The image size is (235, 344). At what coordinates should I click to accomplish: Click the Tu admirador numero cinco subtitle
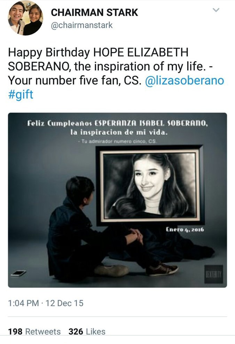click(118, 141)
